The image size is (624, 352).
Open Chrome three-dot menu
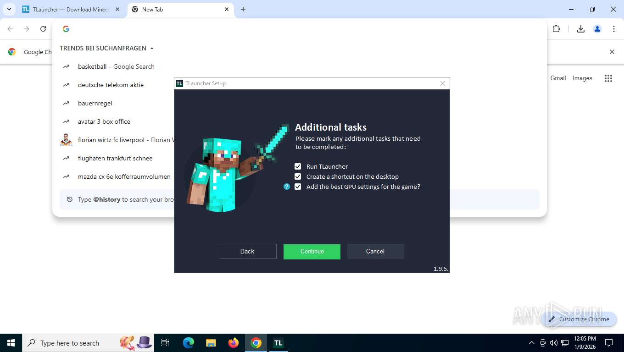tap(614, 29)
